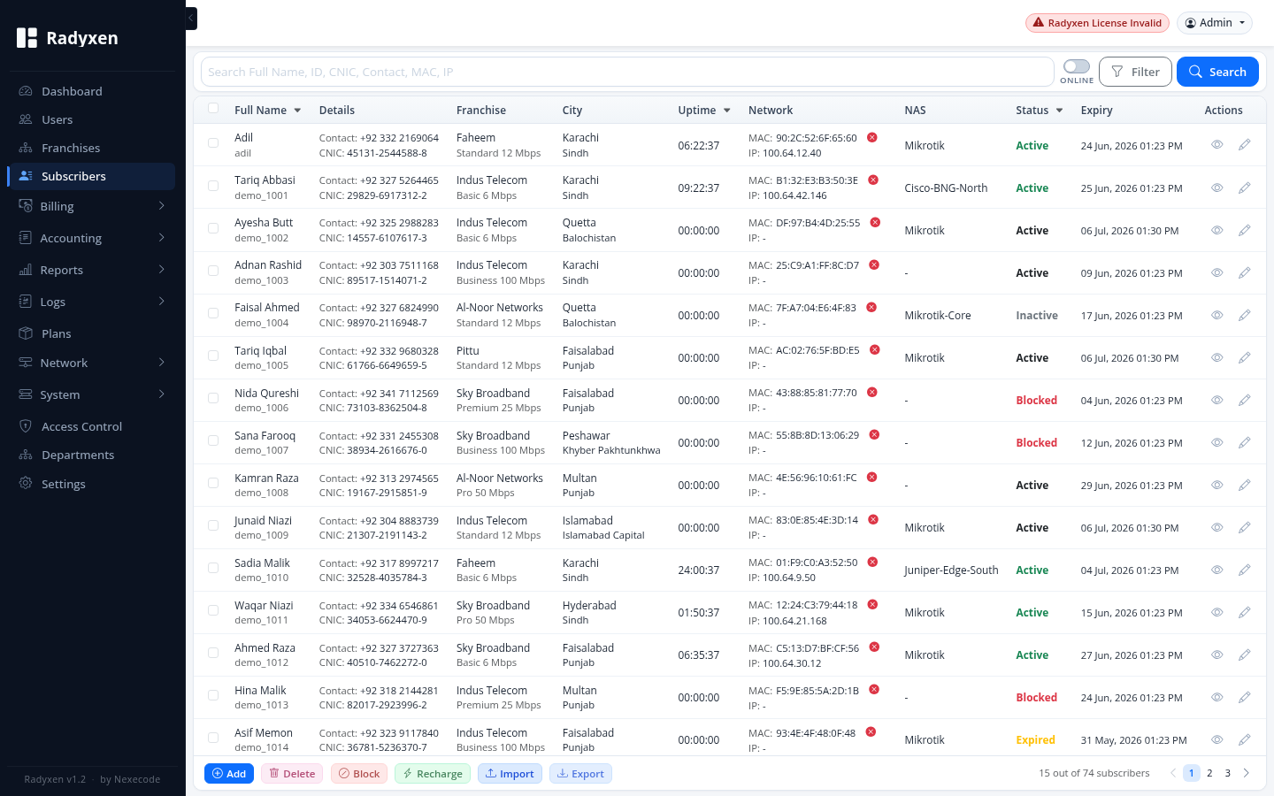
Task: Check the select-all checkbox in table header
Action: click(213, 109)
